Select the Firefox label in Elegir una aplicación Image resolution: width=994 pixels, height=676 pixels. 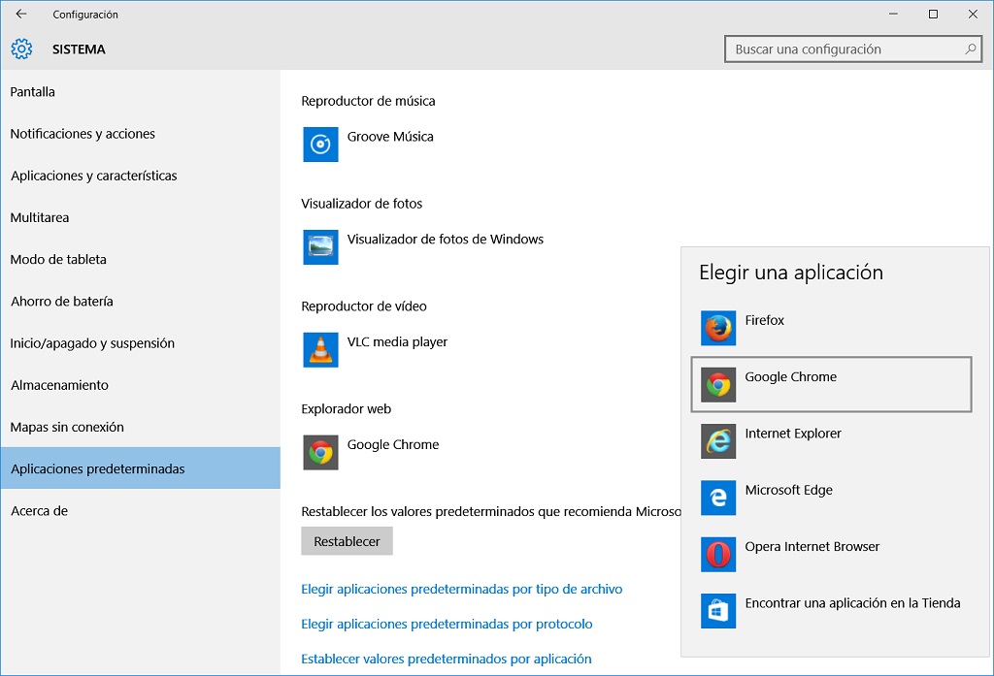[x=765, y=320]
